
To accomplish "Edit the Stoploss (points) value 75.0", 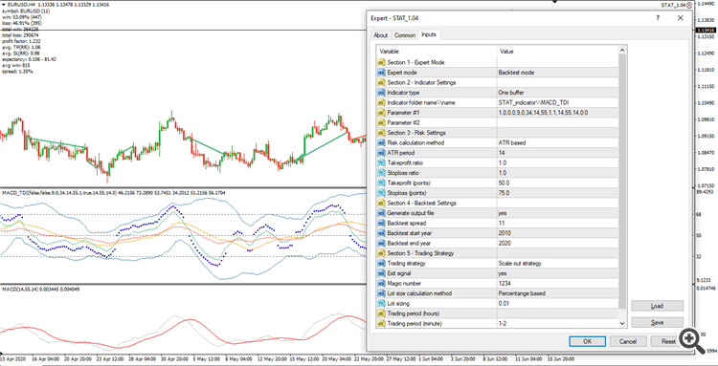I will [x=557, y=193].
